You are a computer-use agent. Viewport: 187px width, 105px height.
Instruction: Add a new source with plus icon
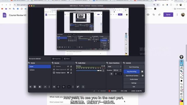(54, 87)
